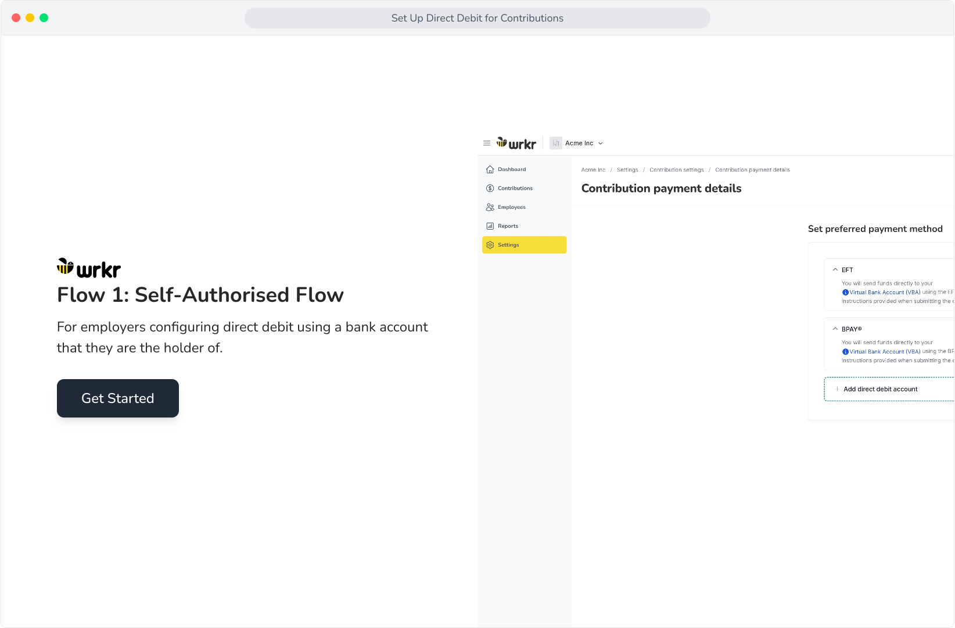
Task: Click the Dashboard home icon in sidebar
Action: (490, 170)
